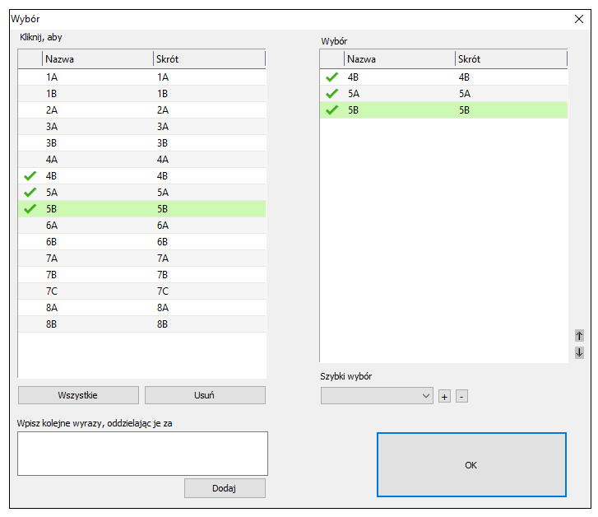Click Skrót column header in left list
This screenshot has width=598, height=517.
pos(208,59)
